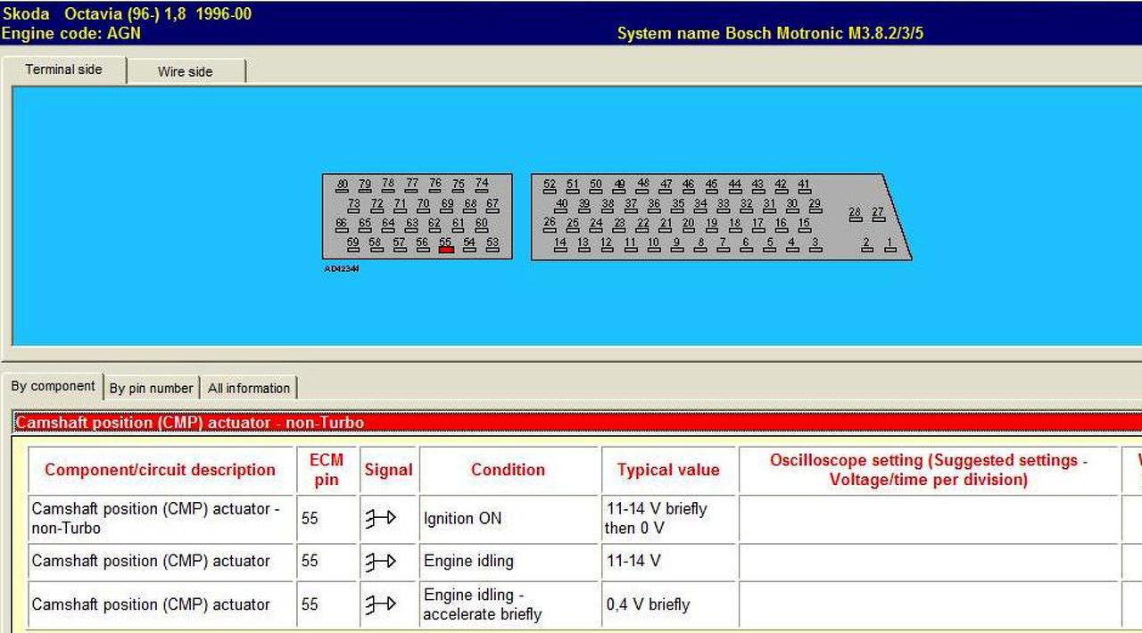Click pin 53 on the connector diagram

(x=492, y=245)
